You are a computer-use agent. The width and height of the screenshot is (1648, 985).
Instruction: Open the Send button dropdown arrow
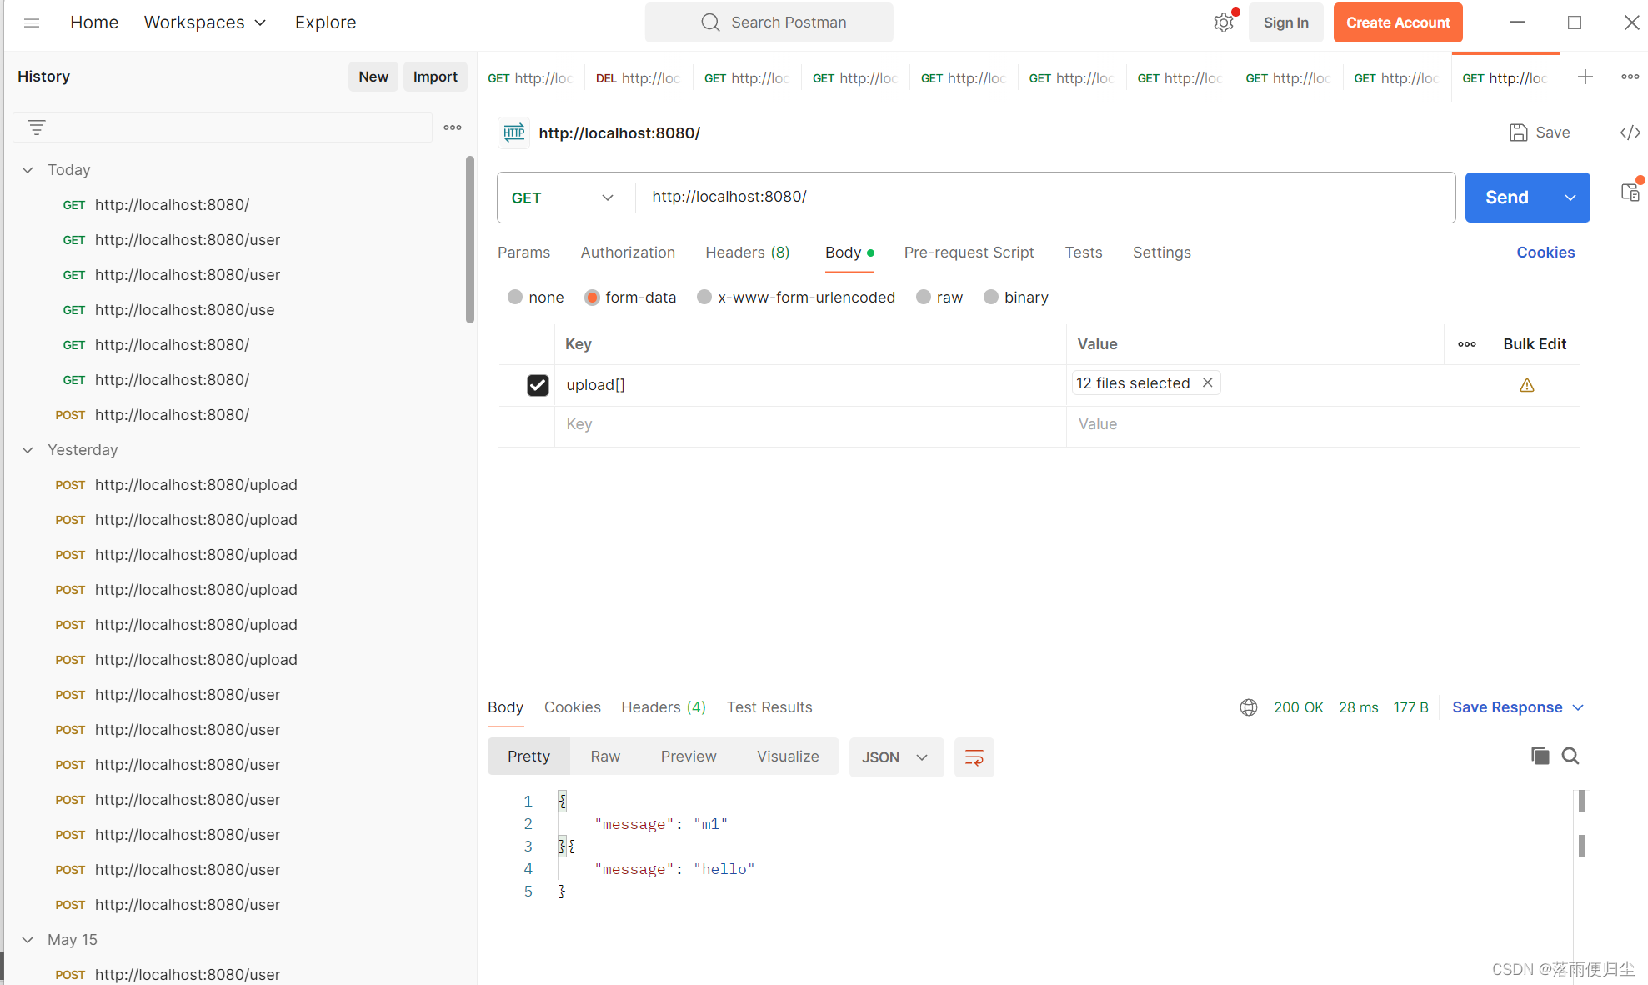coord(1570,197)
